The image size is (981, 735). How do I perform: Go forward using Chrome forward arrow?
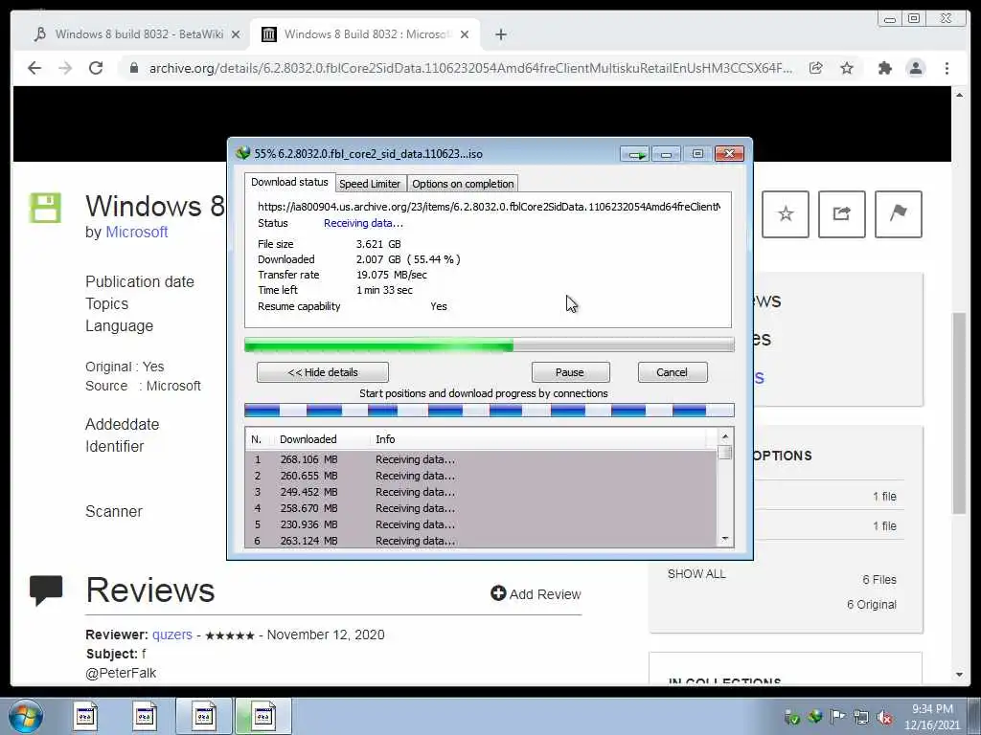point(65,68)
